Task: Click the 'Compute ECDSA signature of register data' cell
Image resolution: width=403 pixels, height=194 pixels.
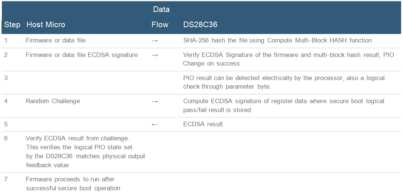Action: point(284,105)
